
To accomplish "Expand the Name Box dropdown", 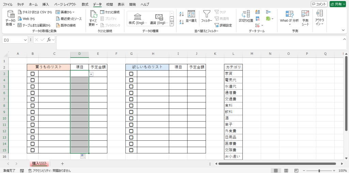I will pyautogui.click(x=26, y=40).
